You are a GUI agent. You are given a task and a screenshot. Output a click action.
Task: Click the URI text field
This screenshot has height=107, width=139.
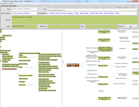[x=92, y=9]
